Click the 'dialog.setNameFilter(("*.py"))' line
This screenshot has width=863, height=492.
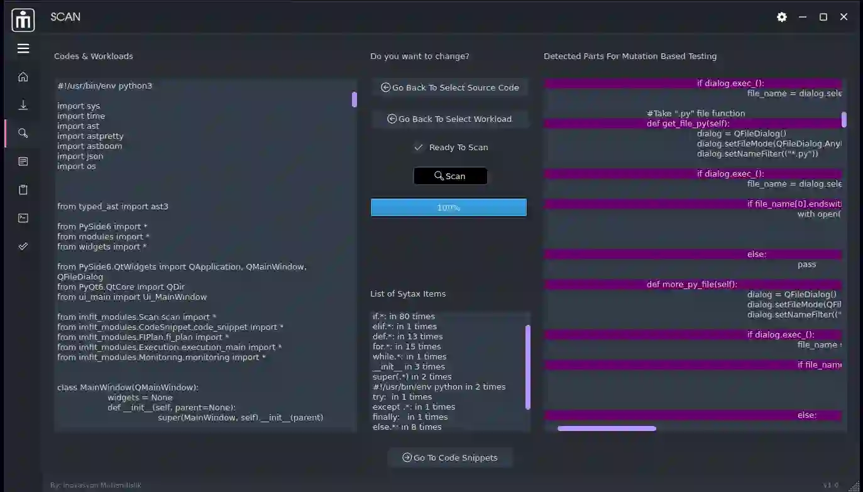(x=757, y=153)
